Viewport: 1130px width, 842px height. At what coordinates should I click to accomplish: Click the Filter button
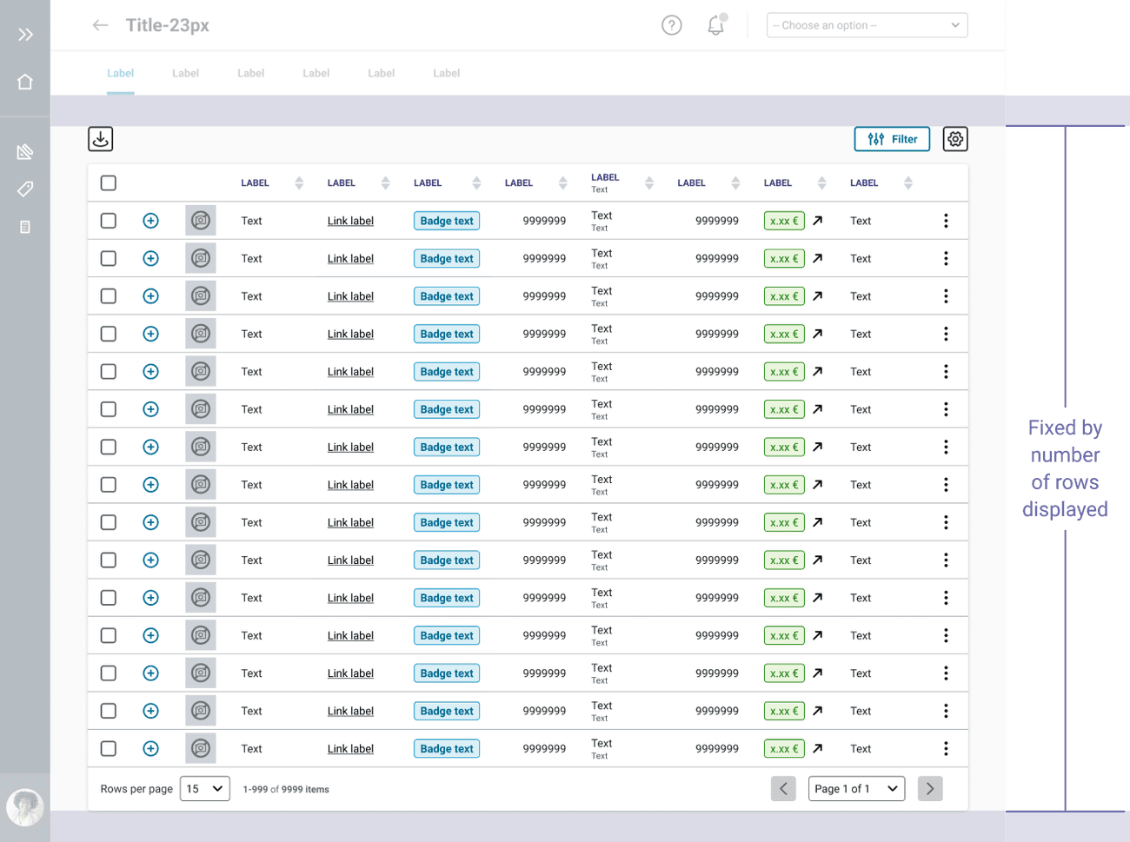coord(892,138)
